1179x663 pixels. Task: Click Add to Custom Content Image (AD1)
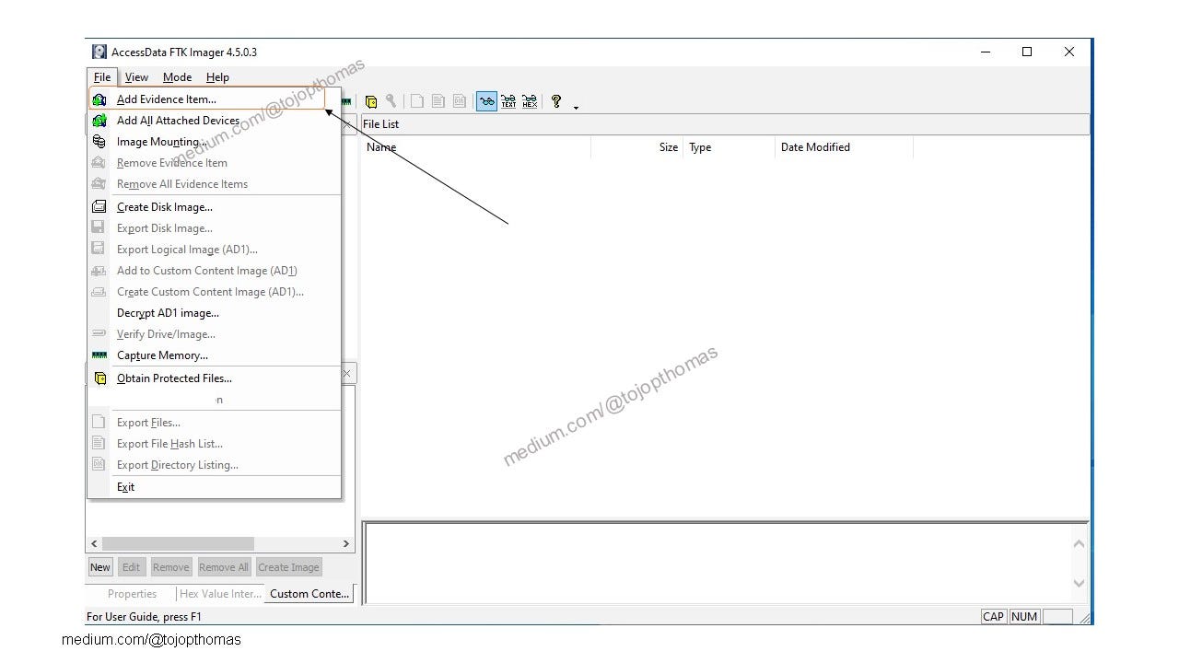[214, 271]
